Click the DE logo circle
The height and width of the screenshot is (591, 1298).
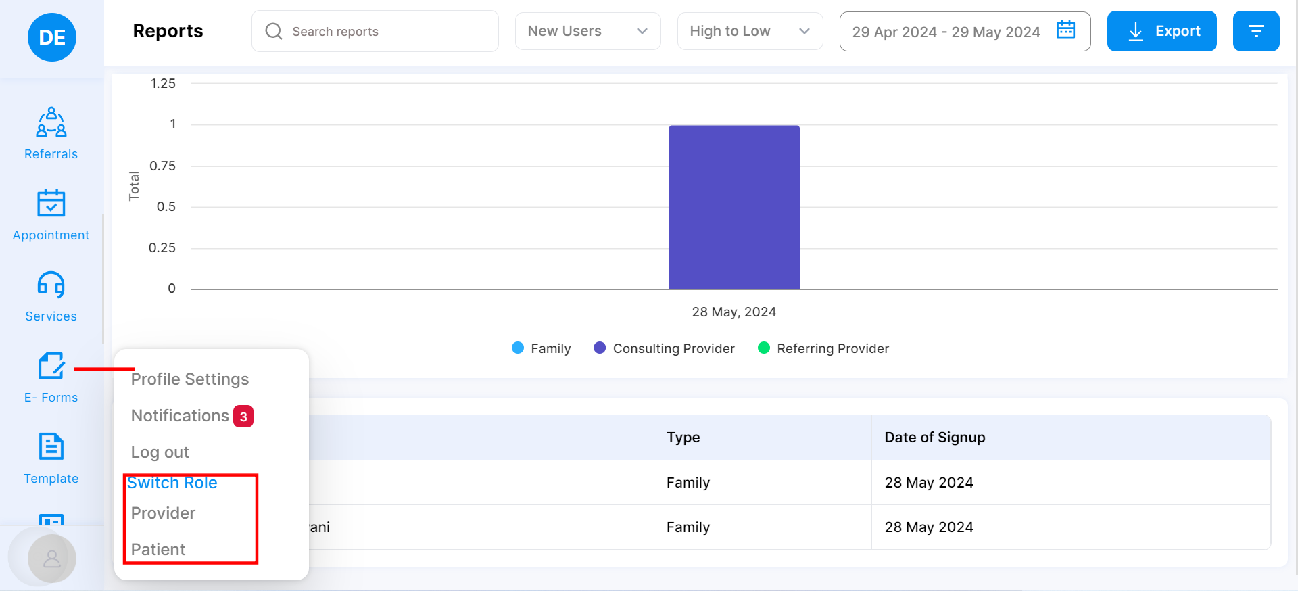[x=52, y=37]
